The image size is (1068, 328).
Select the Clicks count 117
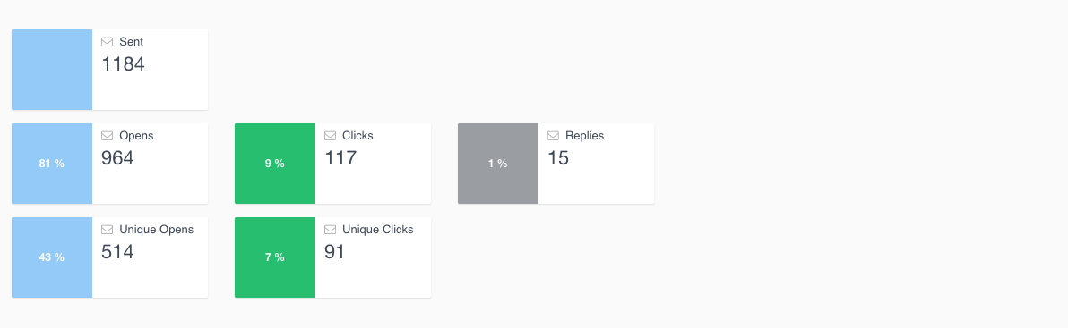tap(340, 158)
